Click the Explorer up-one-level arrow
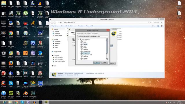Screen dimensions: 185x104 click(x=59, y=23)
